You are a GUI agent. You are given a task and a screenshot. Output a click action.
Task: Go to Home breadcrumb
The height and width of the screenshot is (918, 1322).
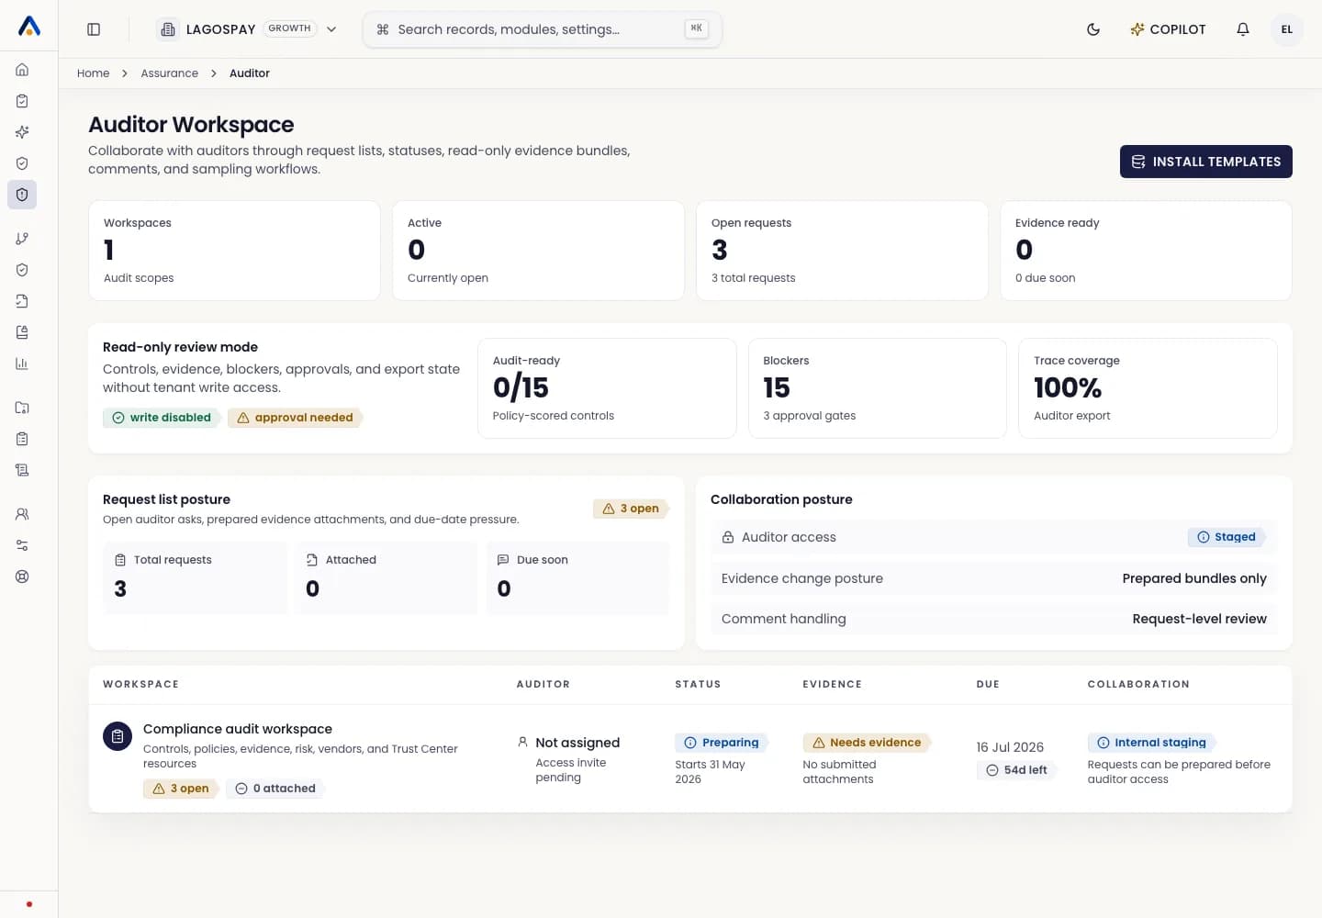(93, 73)
